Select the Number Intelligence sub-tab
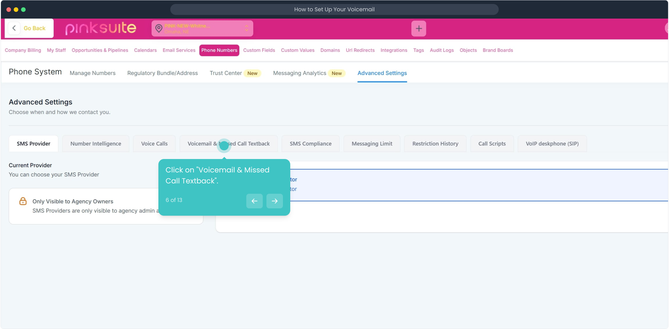 (x=96, y=143)
